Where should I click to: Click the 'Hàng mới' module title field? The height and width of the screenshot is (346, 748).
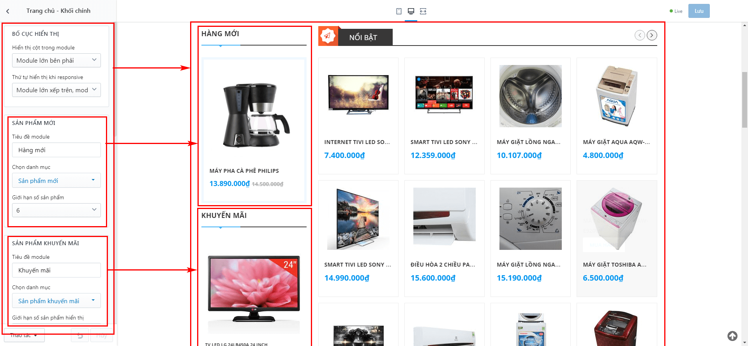(x=56, y=150)
